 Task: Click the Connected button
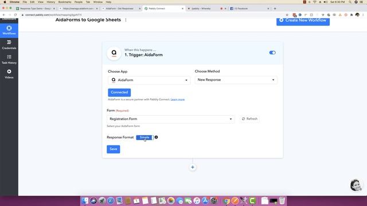[x=119, y=92]
